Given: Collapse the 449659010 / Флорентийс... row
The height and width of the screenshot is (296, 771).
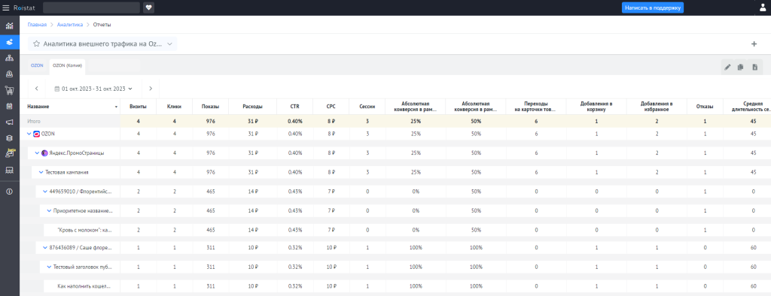Looking at the screenshot, I should (x=45, y=192).
